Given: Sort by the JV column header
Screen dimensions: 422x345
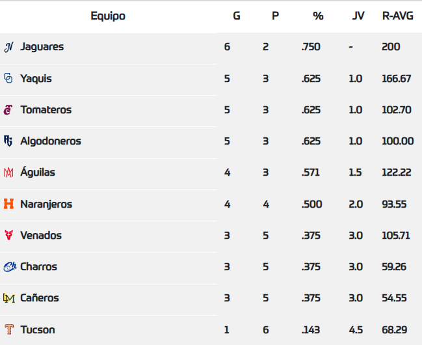Looking at the screenshot, I should click(x=358, y=16).
